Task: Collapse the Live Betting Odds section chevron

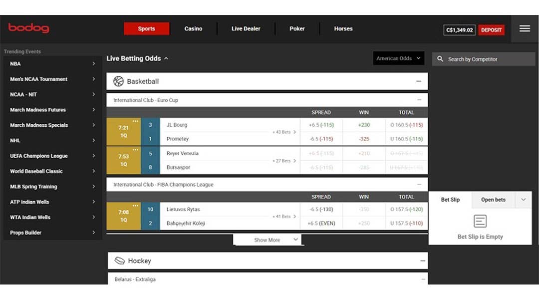Action: click(x=166, y=58)
